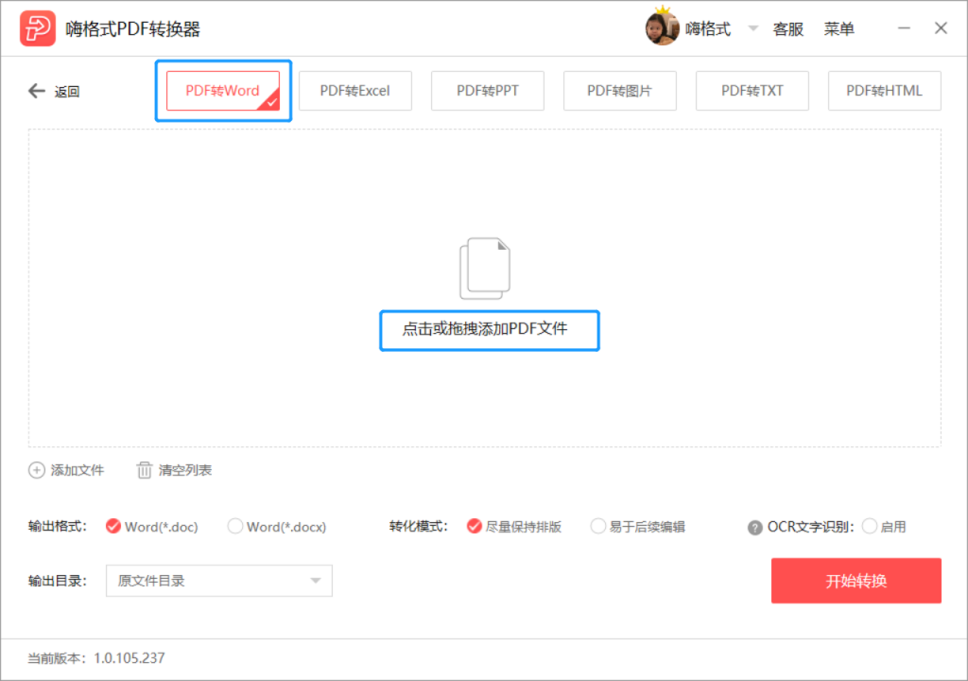Click the document file icon in drop area
This screenshot has height=681, width=968.
(x=485, y=269)
